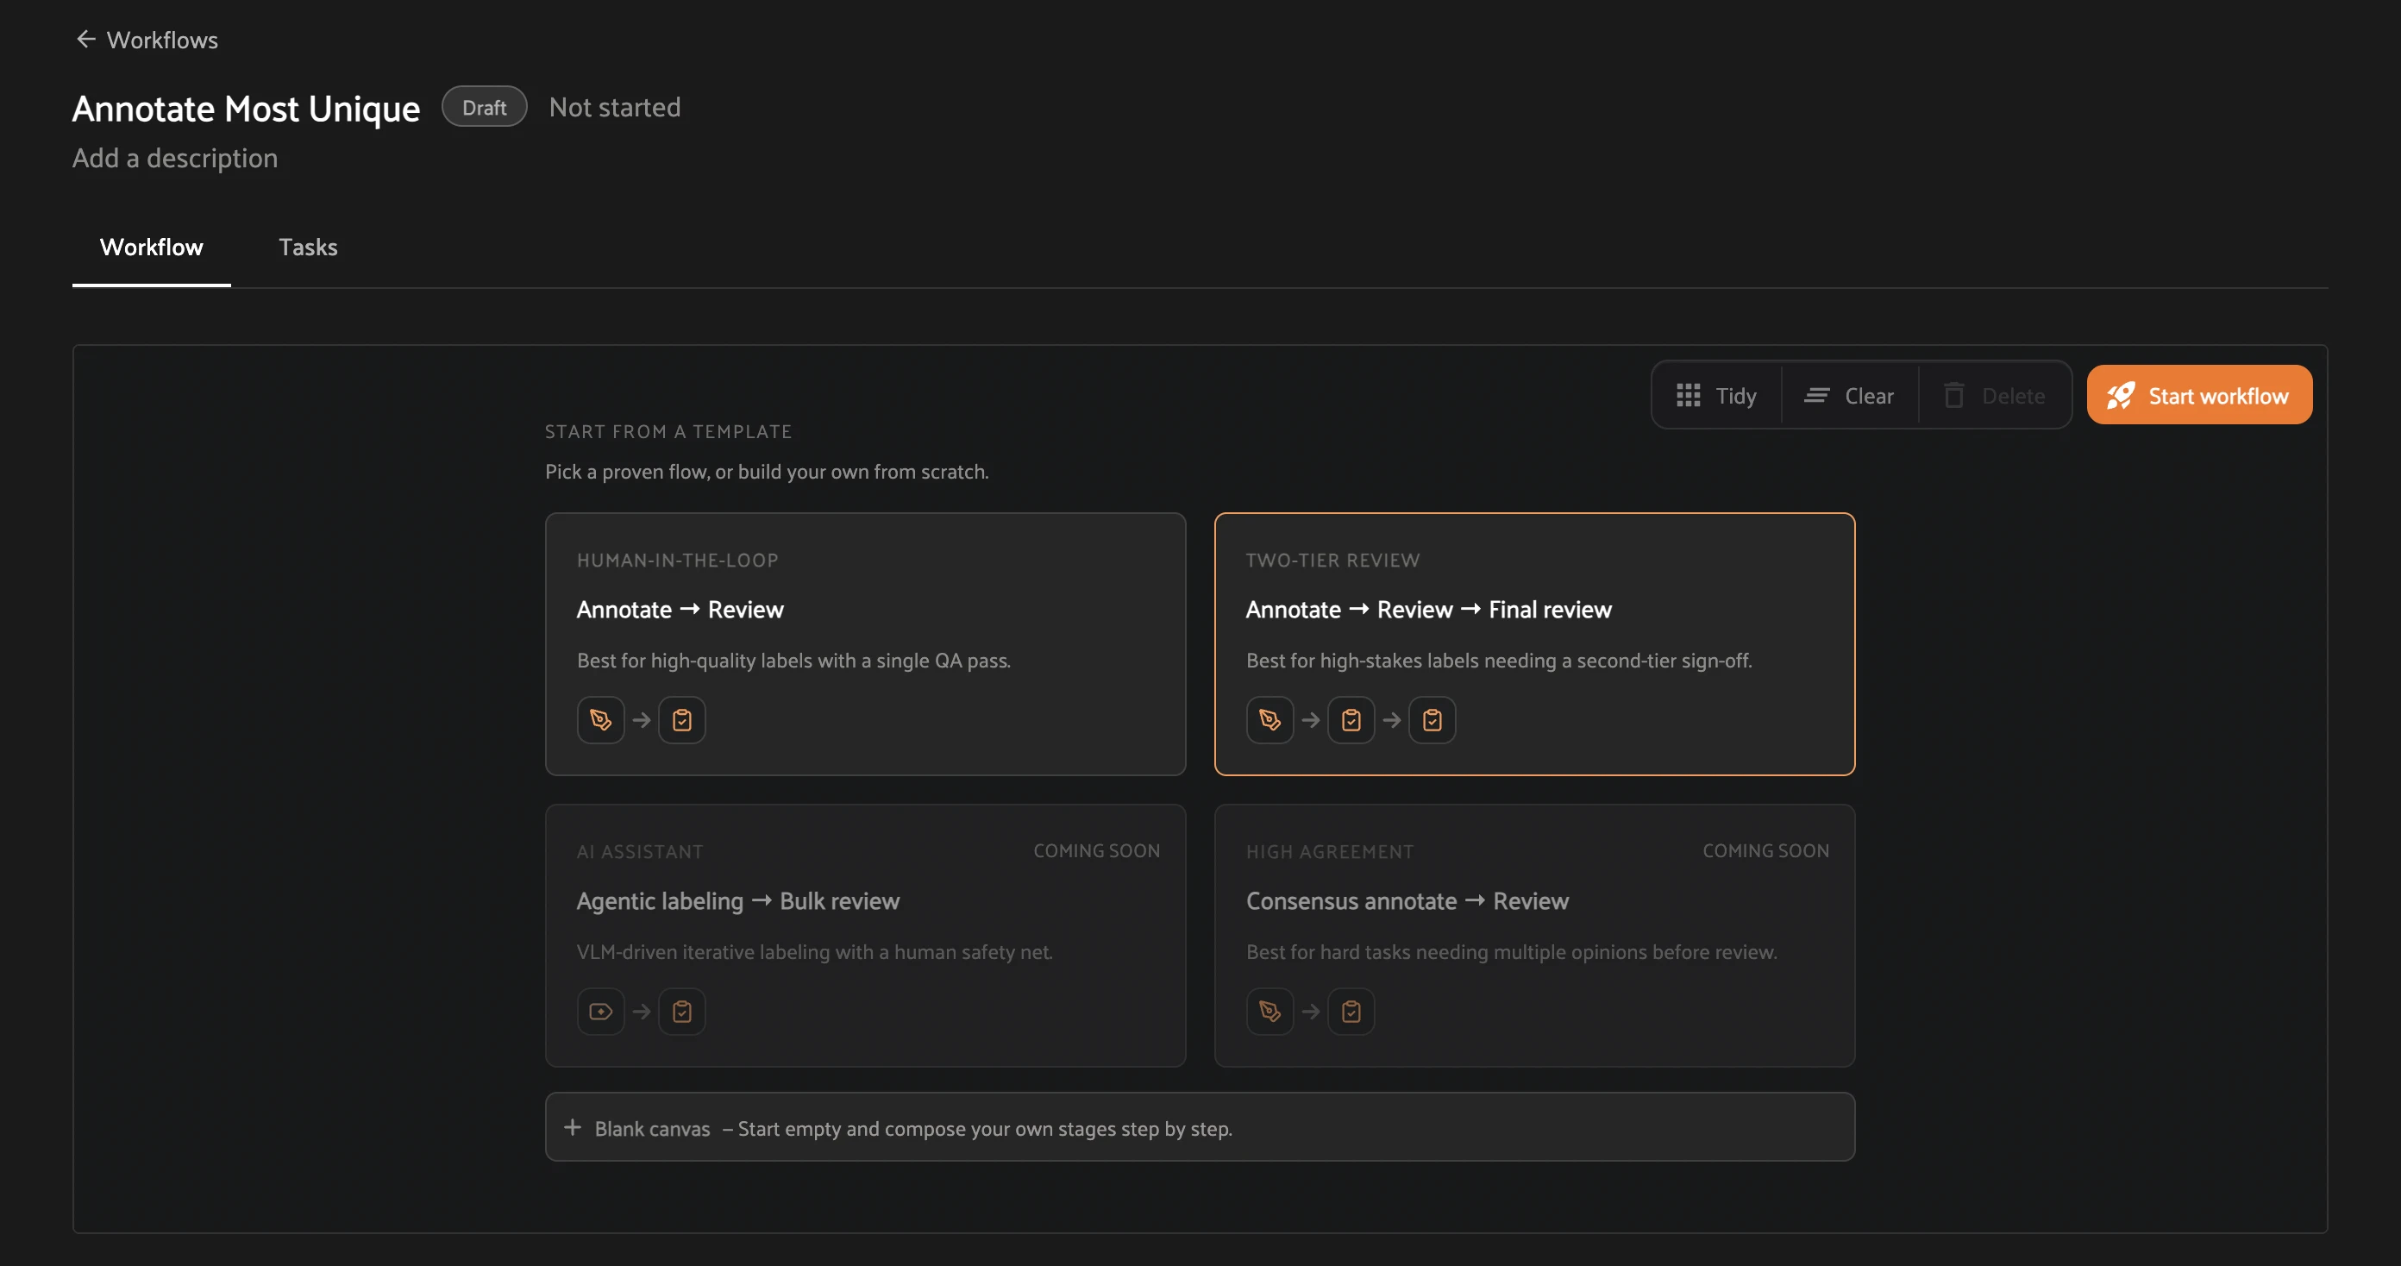Click Annotate → Review → Final review heading
Viewport: 2401px width, 1266px height.
1428,610
